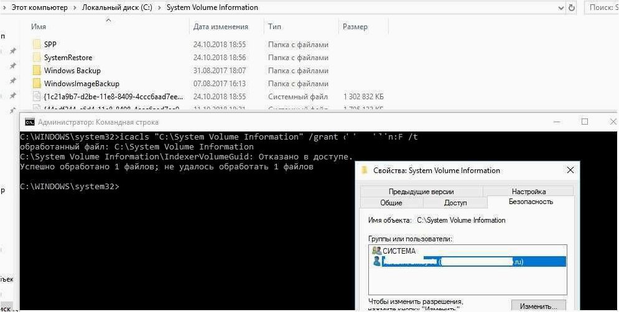Image resolution: width=619 pixels, height=312 pixels.
Task: Click the Имя объекта path text
Action: coord(461,220)
